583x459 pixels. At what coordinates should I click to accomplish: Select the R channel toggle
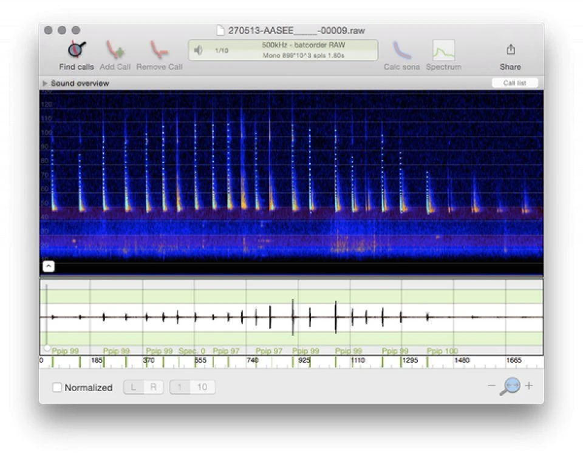tap(154, 387)
